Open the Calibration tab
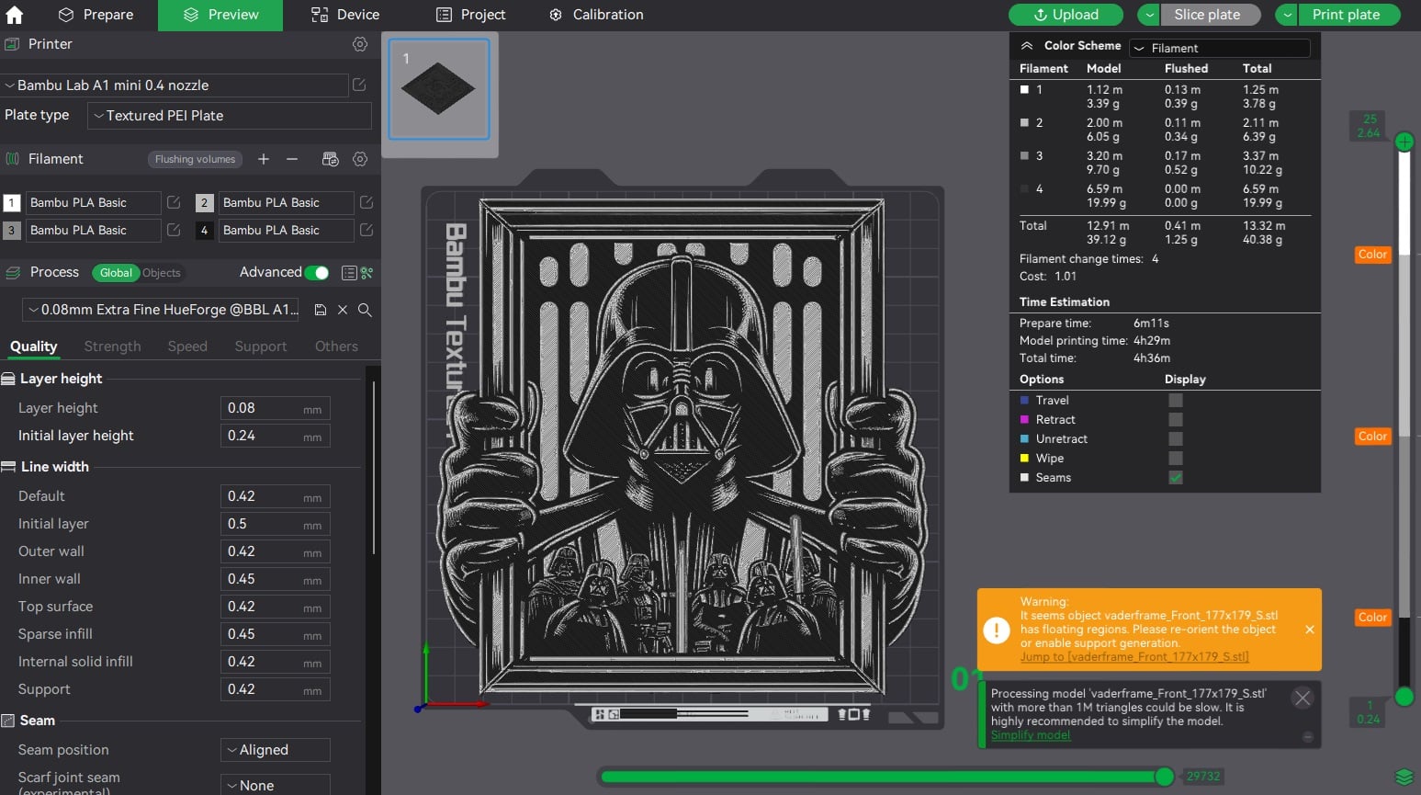The height and width of the screenshot is (795, 1421). (596, 15)
